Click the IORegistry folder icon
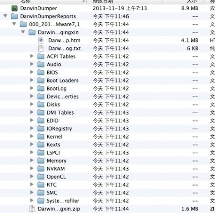 coord(41,129)
